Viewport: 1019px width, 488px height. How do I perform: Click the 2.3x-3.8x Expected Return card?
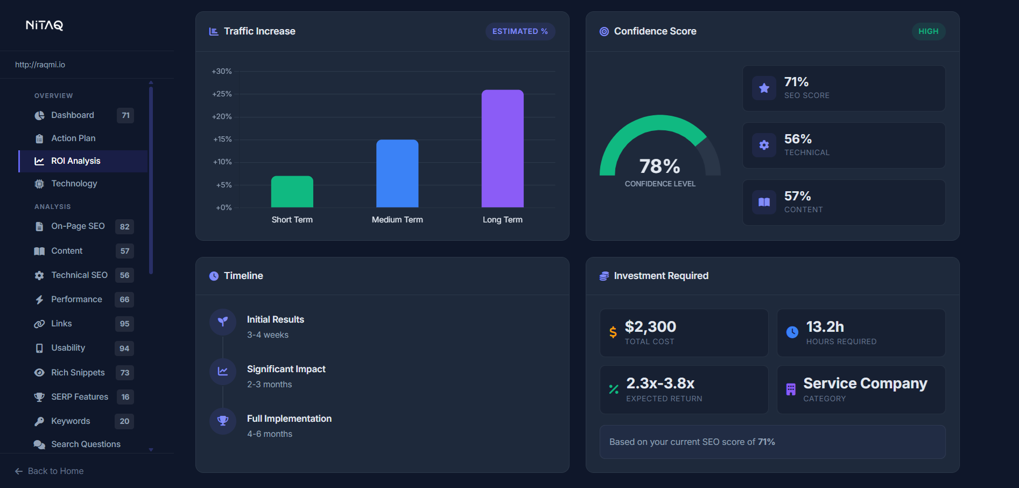684,390
